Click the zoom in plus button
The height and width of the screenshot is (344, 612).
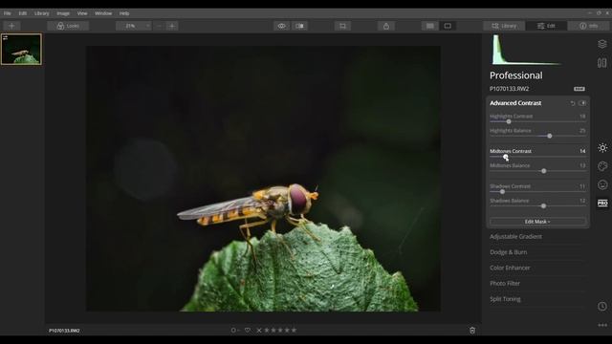click(172, 26)
